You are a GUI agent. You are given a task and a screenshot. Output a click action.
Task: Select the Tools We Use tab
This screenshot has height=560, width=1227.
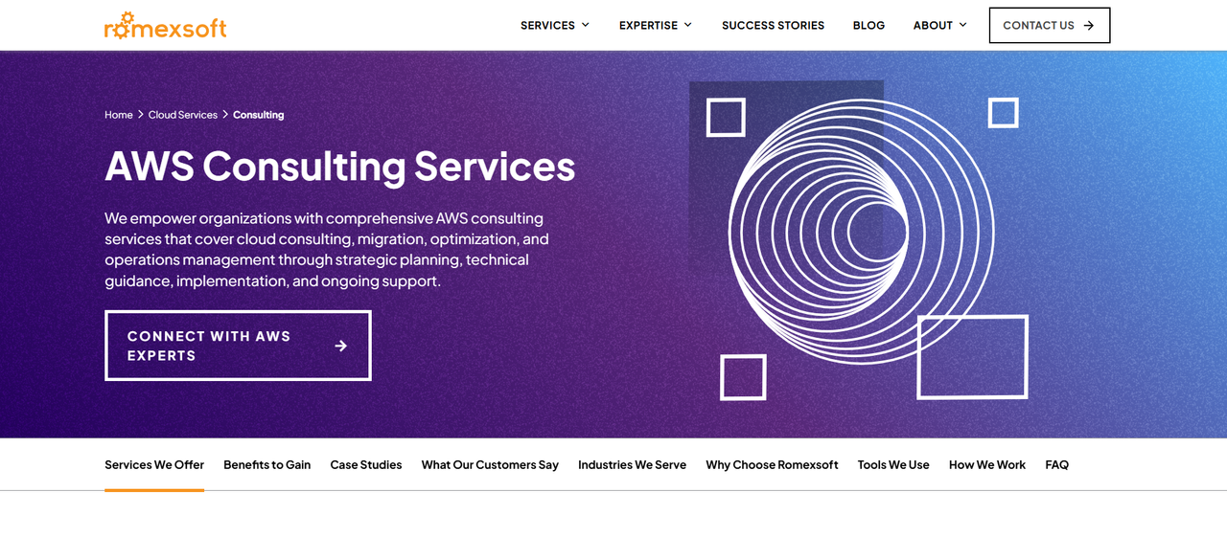point(893,465)
